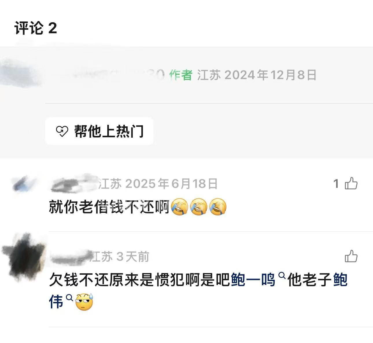Open the 鲍一鸣 search link
Screen dimensions: 373x343
coord(253,280)
